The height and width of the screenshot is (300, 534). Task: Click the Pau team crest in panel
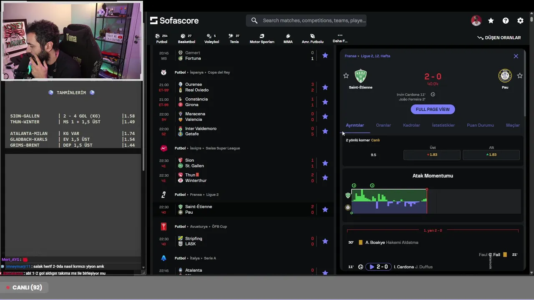click(x=505, y=76)
